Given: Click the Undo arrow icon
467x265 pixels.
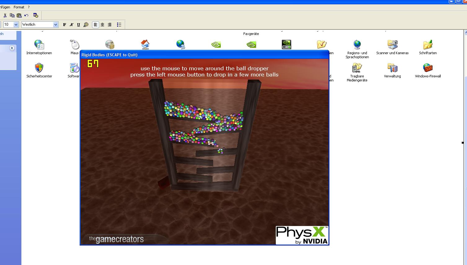Looking at the screenshot, I should pyautogui.click(x=26, y=15).
